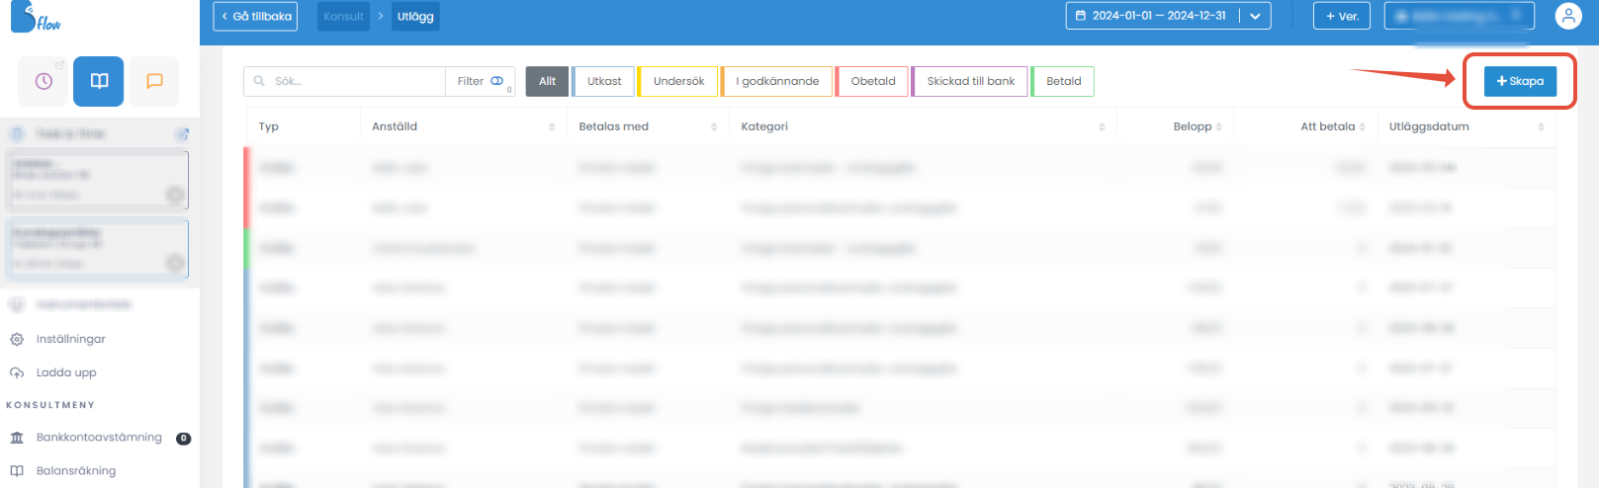This screenshot has height=488, width=1599.
Task: Click the Bankkontoavstämning bank icon
Action: (17, 438)
